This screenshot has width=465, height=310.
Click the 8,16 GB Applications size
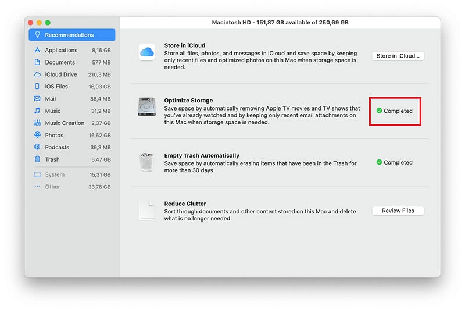click(x=101, y=51)
